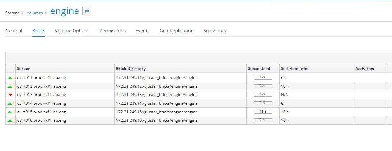Click green up arrow for ovirt016 brick

coord(10,121)
